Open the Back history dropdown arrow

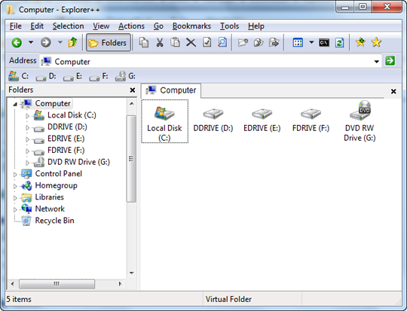pyautogui.click(x=31, y=42)
